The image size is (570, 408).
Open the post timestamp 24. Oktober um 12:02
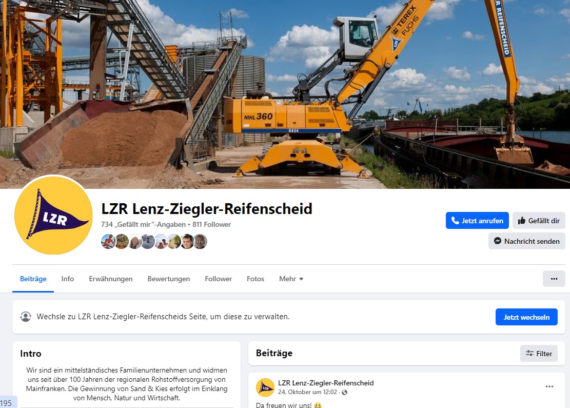click(307, 392)
